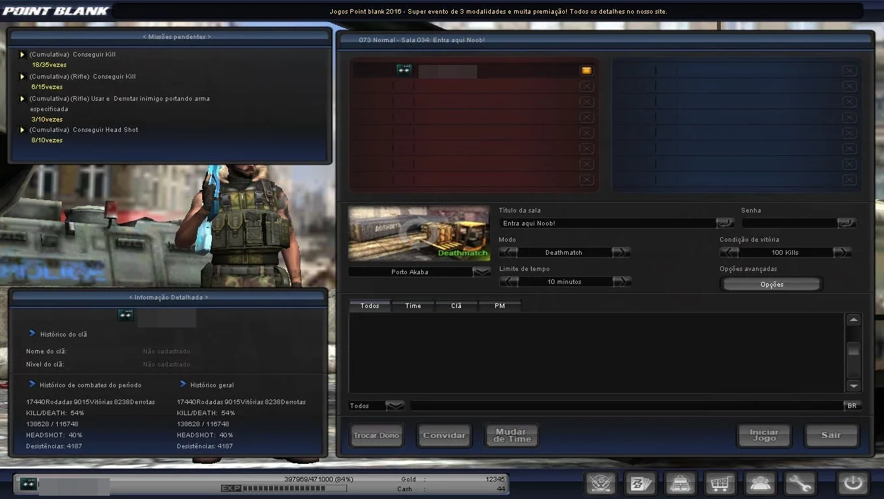Click the Opções advanced options button
The image size is (884, 499).
772,285
